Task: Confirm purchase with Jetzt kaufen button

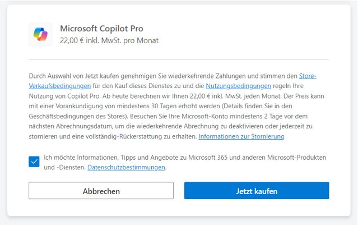Action: coord(257,191)
